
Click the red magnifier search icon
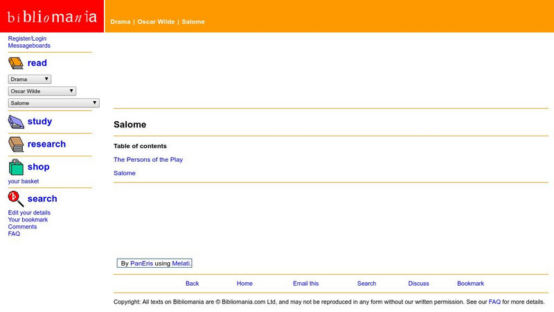(16, 199)
